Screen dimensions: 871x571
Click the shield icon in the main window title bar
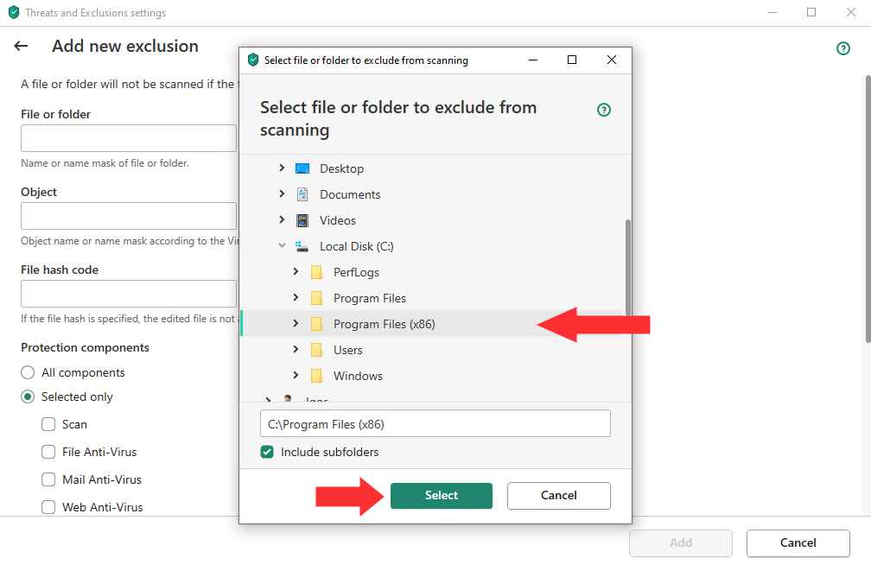point(14,12)
